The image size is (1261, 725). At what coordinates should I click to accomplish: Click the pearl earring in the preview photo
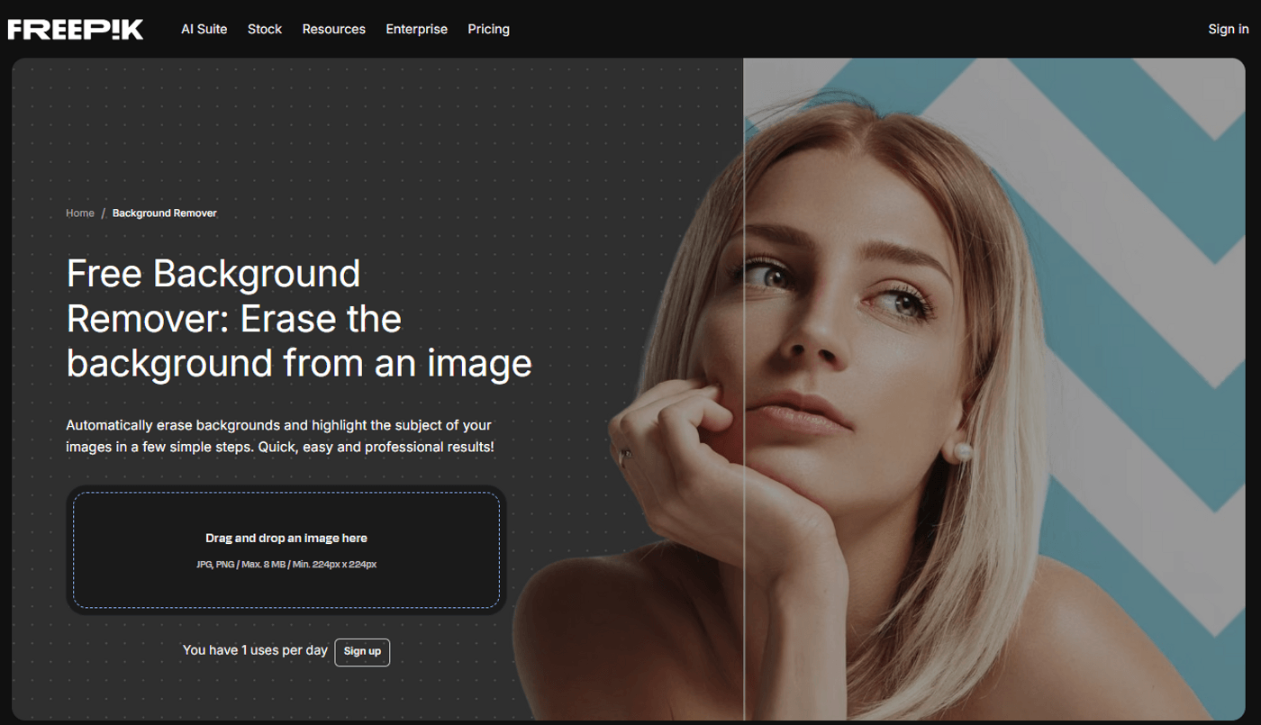pos(962,449)
